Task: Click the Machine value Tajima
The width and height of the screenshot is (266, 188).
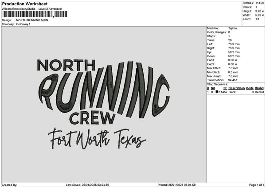Action: [x=232, y=28]
